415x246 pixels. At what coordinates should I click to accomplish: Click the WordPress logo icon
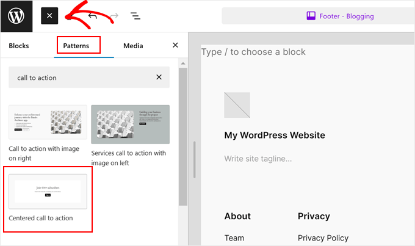click(16, 16)
